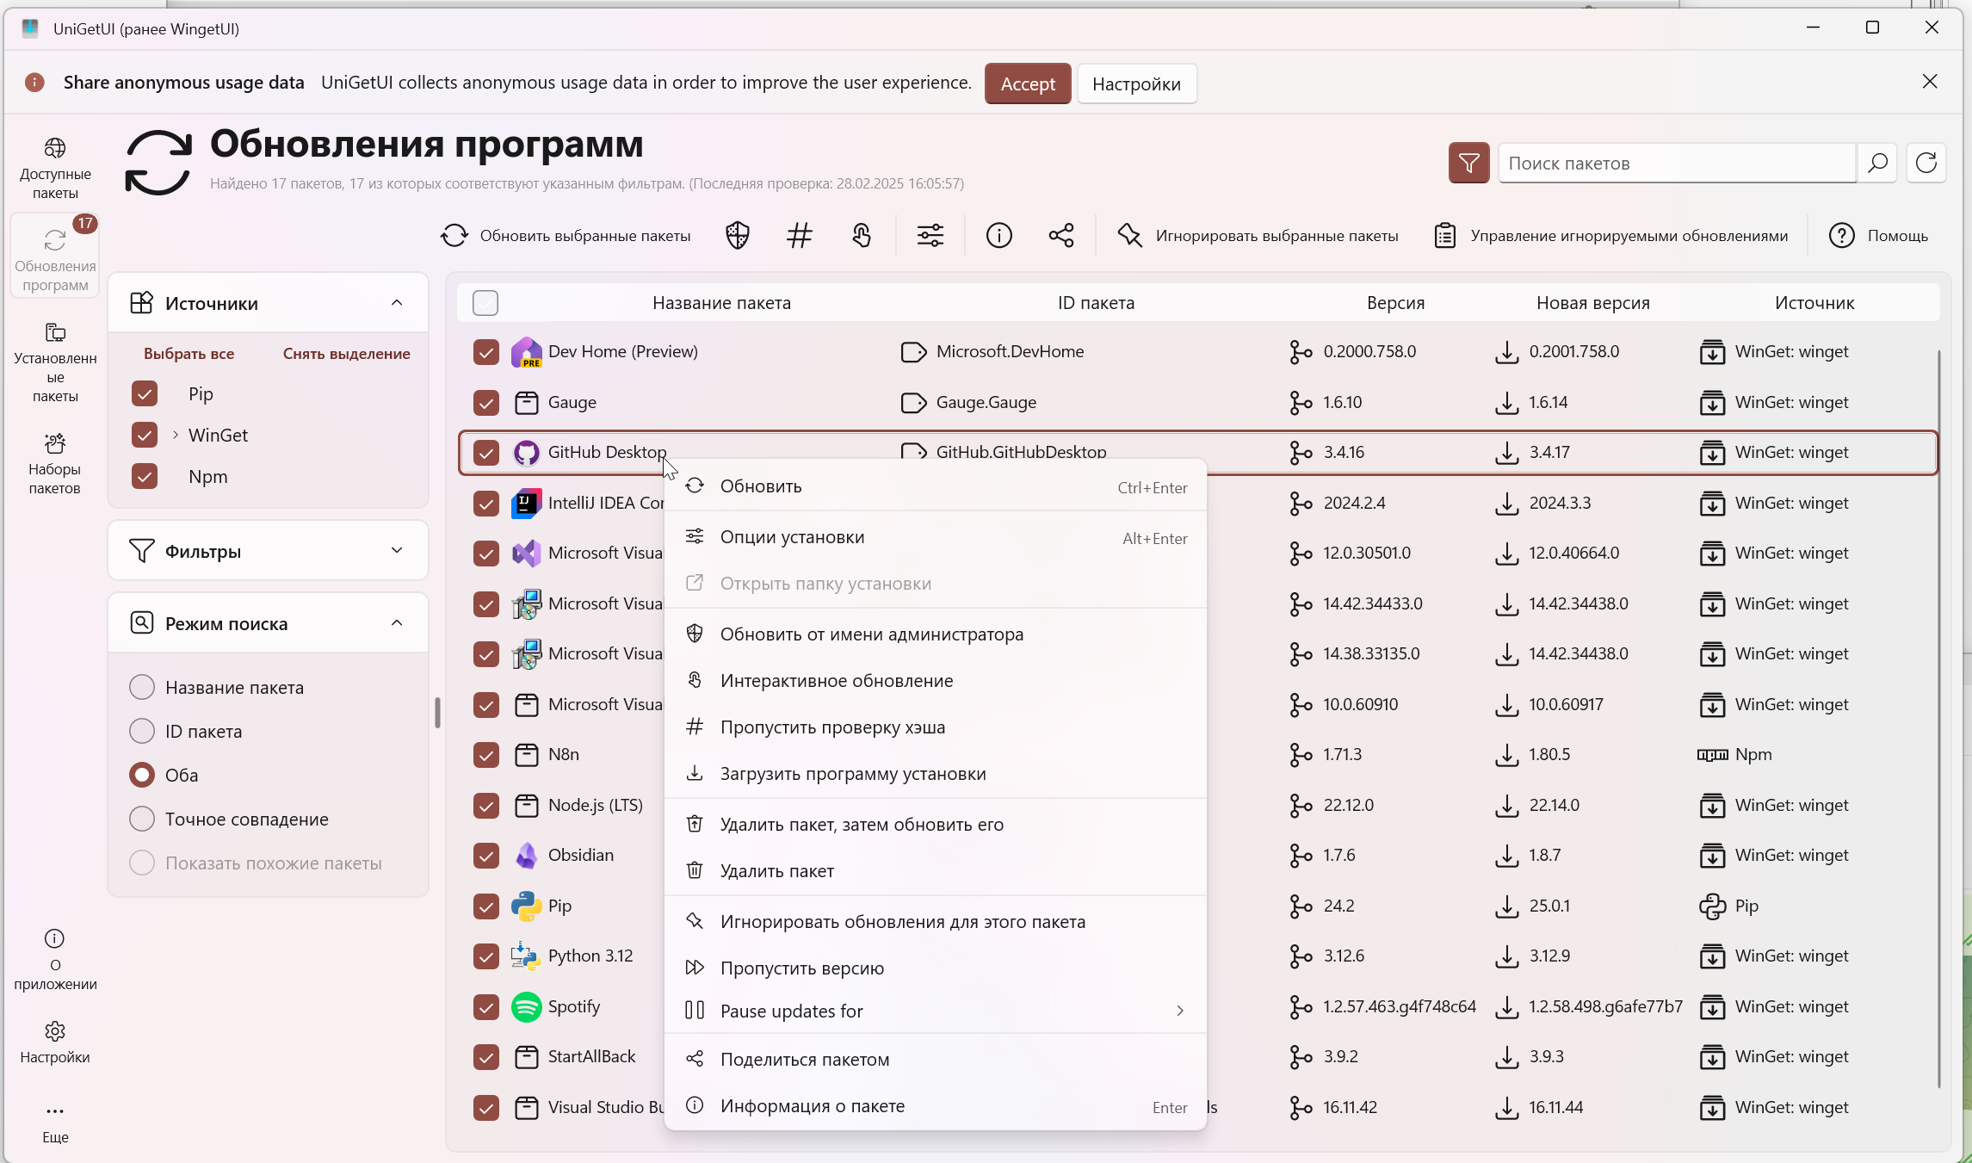Expand the WinGet source tree arrow
The height and width of the screenshot is (1163, 1972).
pyautogui.click(x=176, y=435)
